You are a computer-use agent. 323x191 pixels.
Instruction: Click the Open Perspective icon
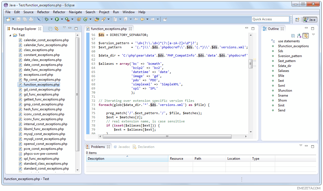pyautogui.click(x=297, y=19)
